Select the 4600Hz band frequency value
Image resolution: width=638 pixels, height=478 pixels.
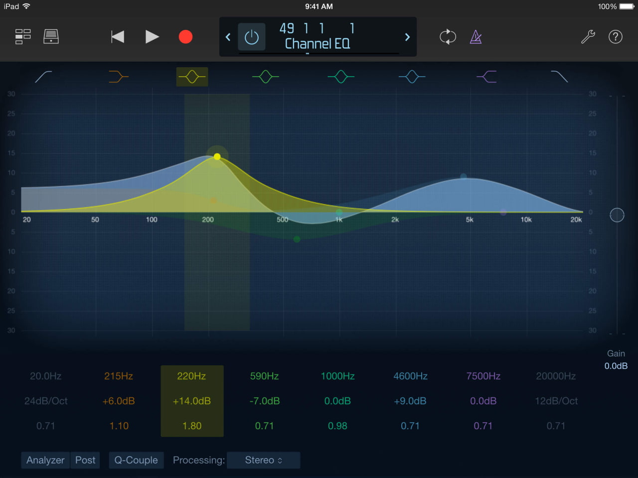[410, 376]
